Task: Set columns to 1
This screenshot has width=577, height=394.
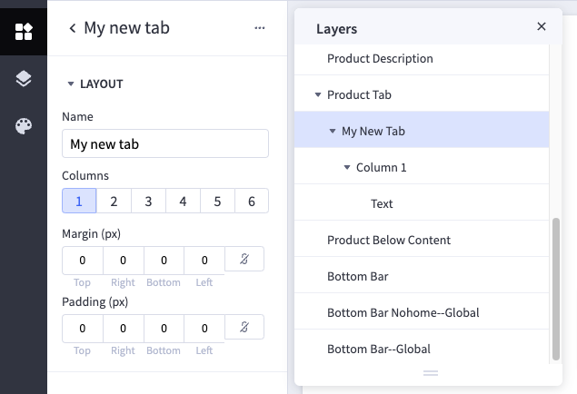Action: point(79,201)
